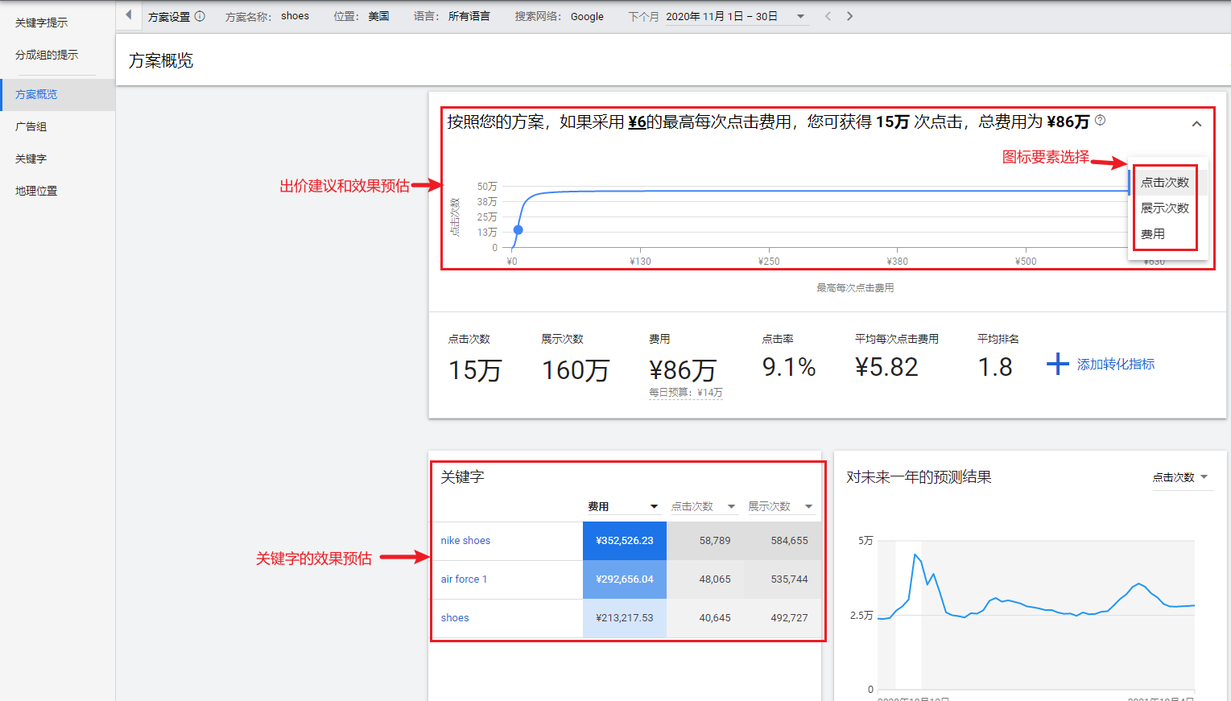Open the help icon after ¥86万 summary
The image size is (1231, 701).
pos(1101,121)
